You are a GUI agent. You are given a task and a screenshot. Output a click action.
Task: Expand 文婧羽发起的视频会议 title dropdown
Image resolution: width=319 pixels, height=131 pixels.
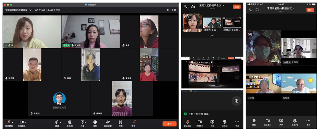click(x=30, y=10)
